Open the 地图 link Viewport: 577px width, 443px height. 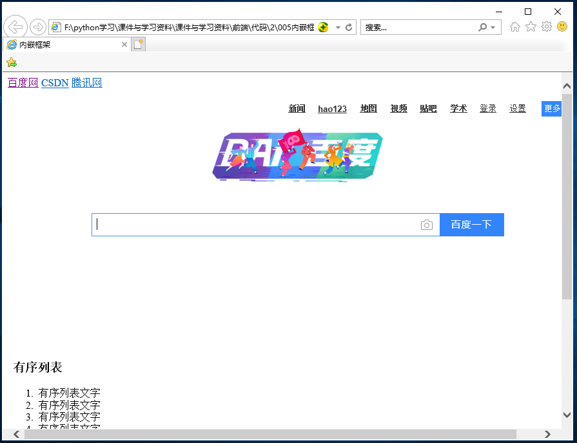coord(368,108)
